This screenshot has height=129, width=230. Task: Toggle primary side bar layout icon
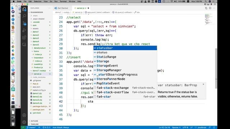click(206, 4)
